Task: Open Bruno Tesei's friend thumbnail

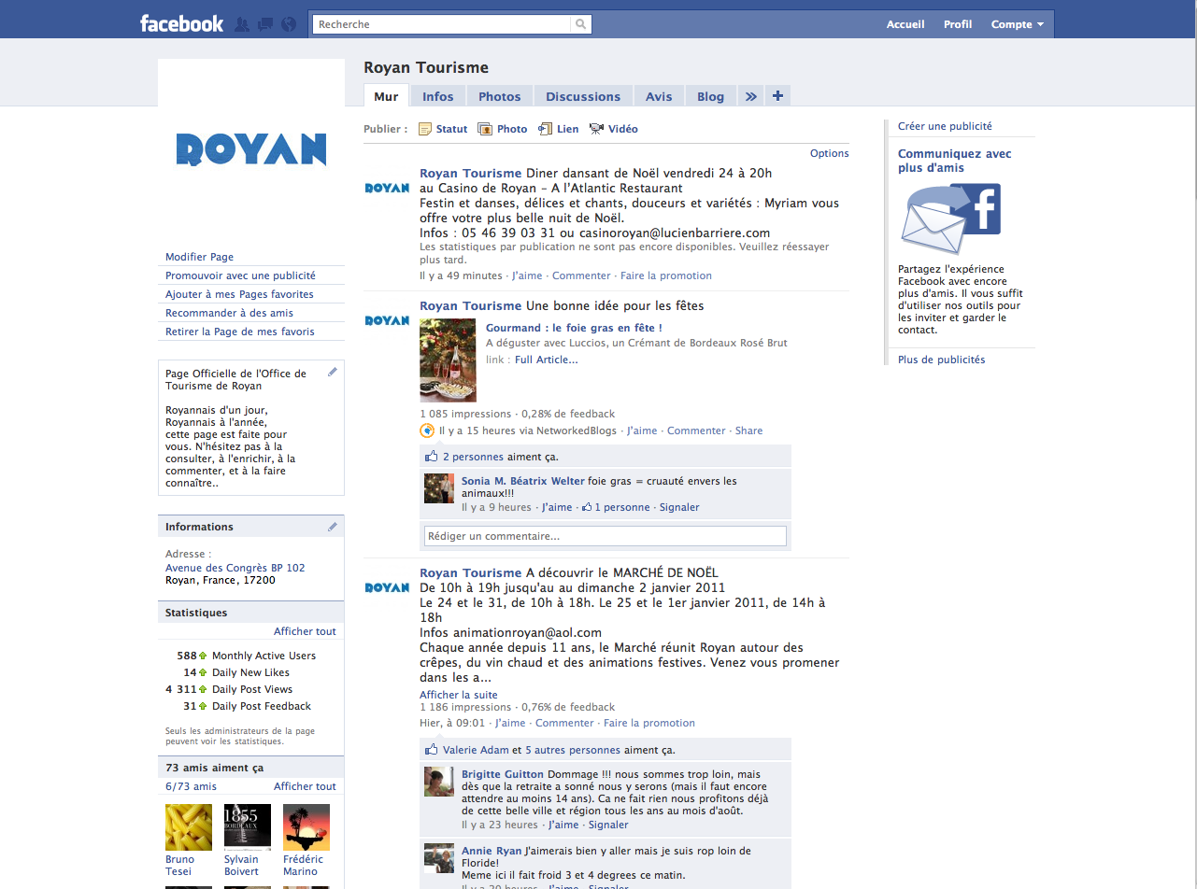Action: (x=189, y=827)
